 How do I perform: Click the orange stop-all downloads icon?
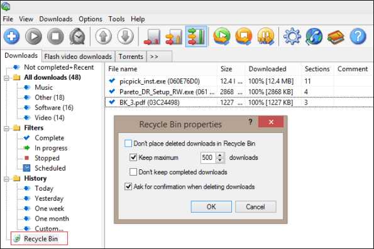pyautogui.click(x=243, y=36)
